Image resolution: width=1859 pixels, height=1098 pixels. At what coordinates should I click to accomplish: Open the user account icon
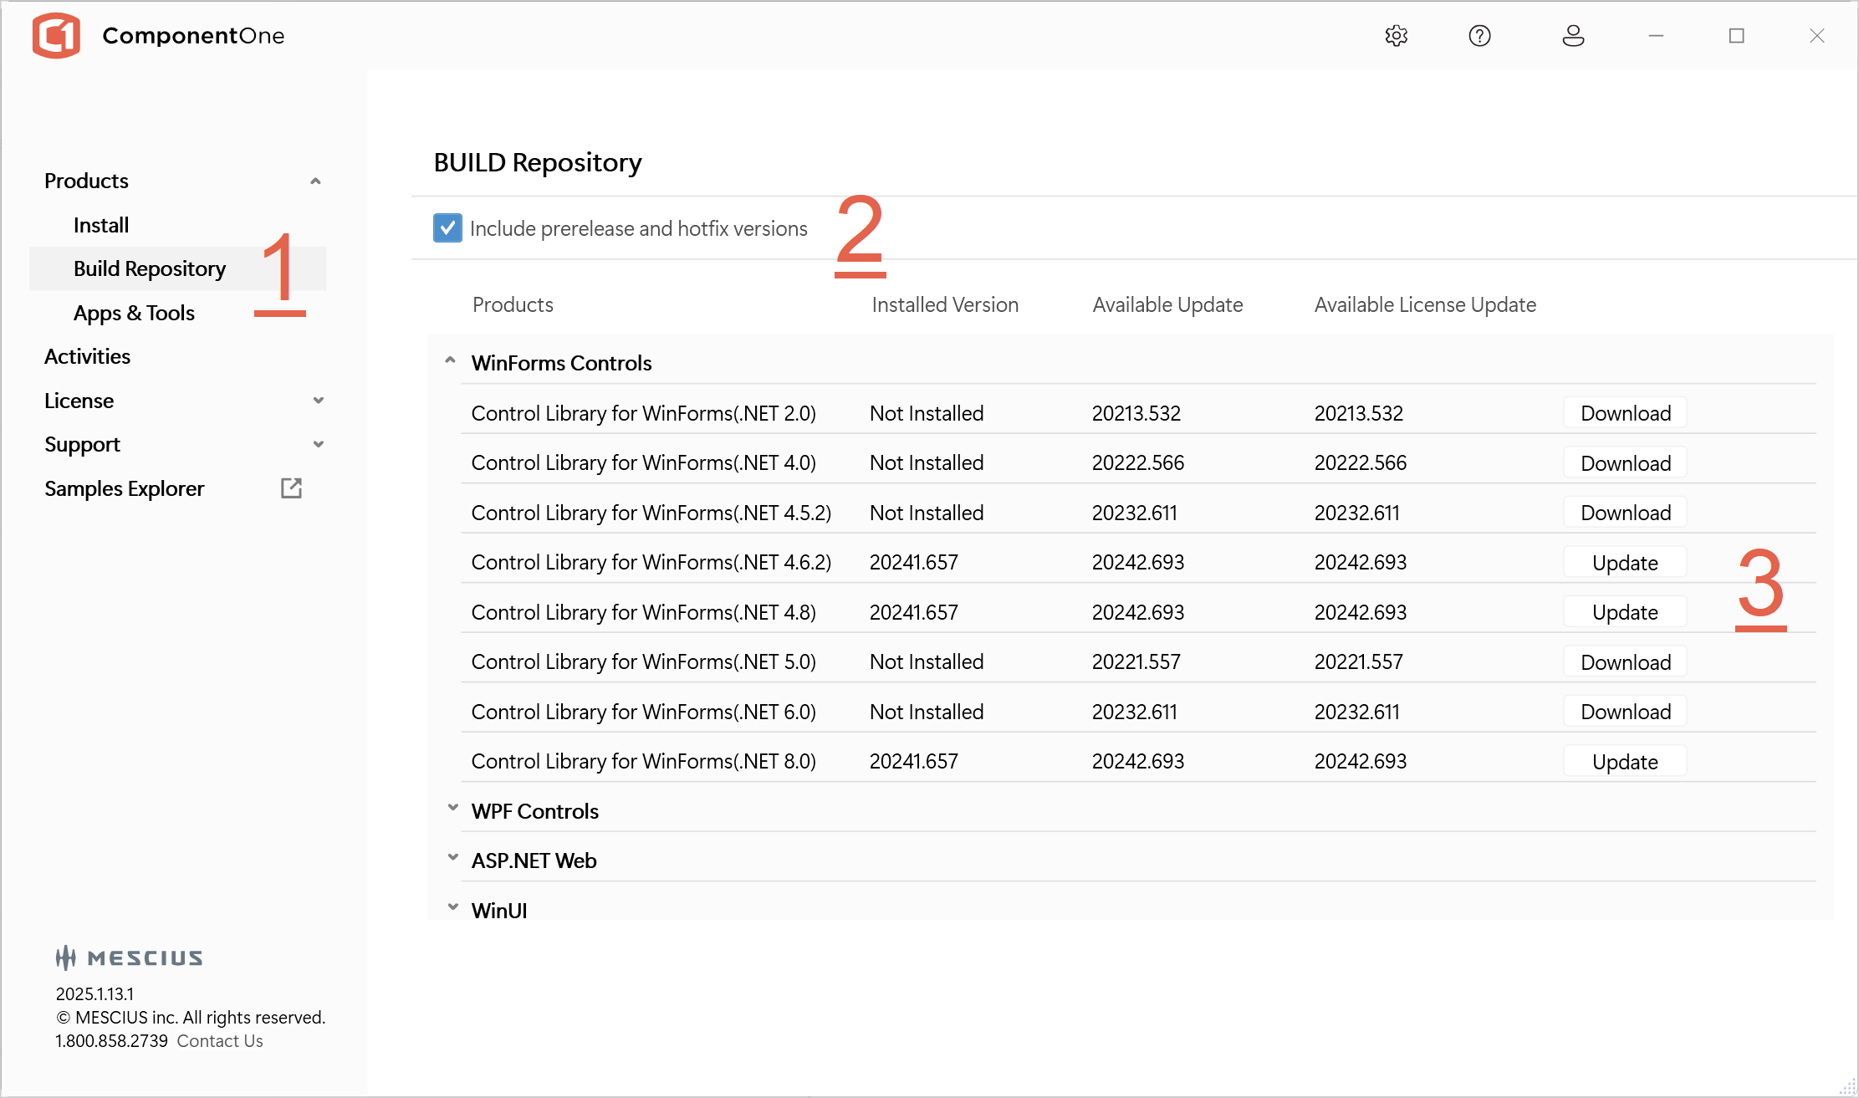tap(1573, 36)
